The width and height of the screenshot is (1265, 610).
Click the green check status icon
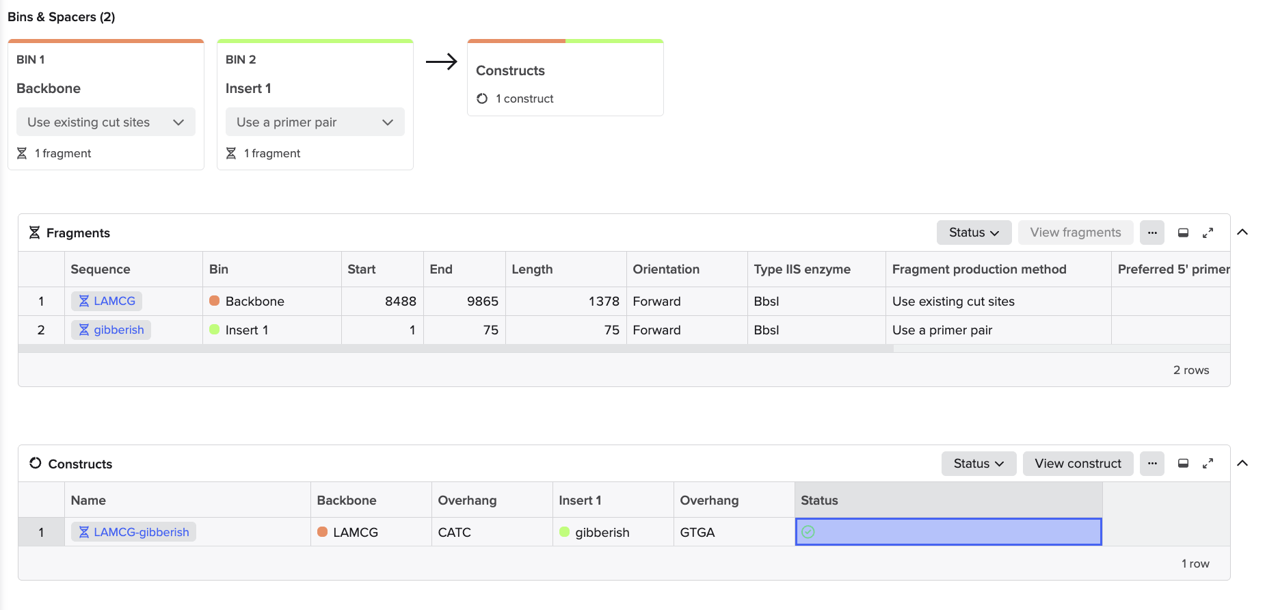pyautogui.click(x=808, y=532)
